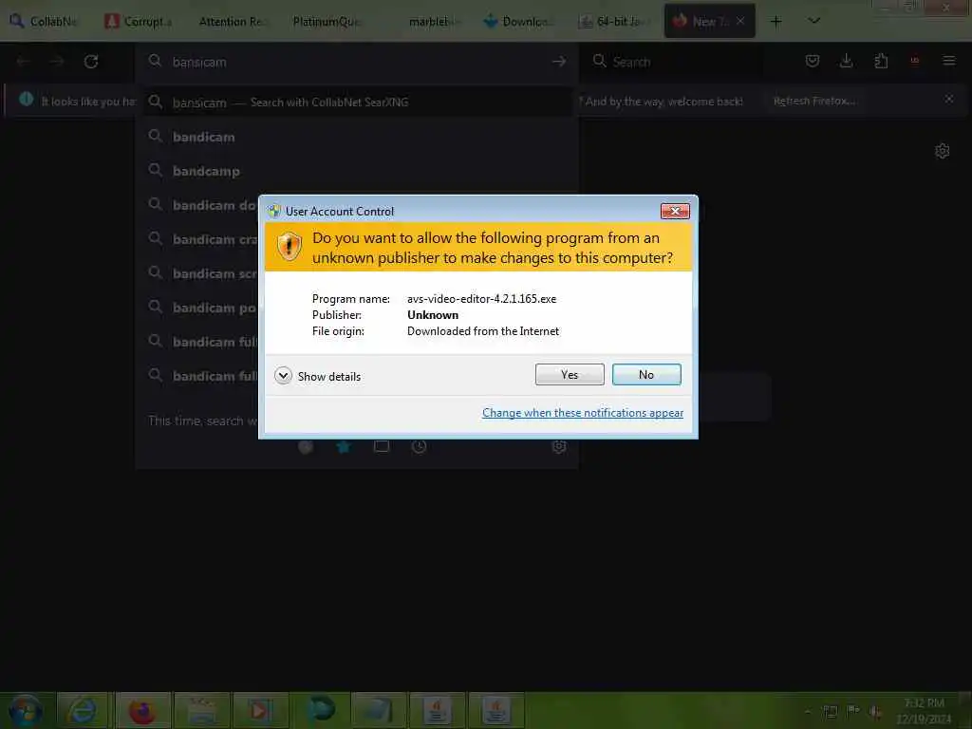Click the first one-off search engine icon

coord(306,446)
